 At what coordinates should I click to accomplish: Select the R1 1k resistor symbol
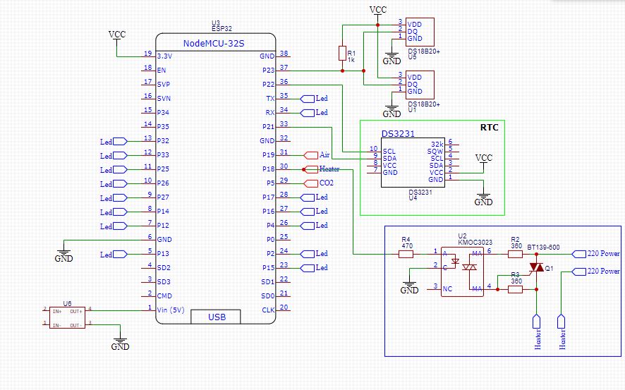(342, 54)
